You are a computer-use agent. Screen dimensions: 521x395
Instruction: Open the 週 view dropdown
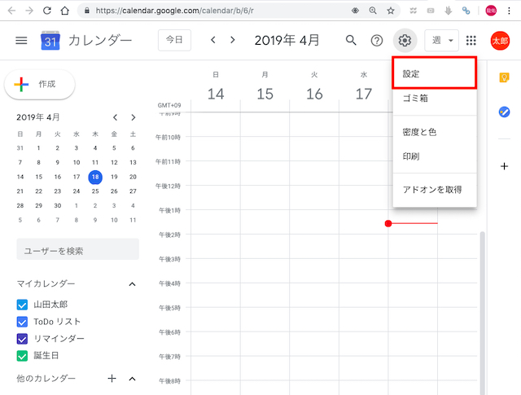[441, 40]
